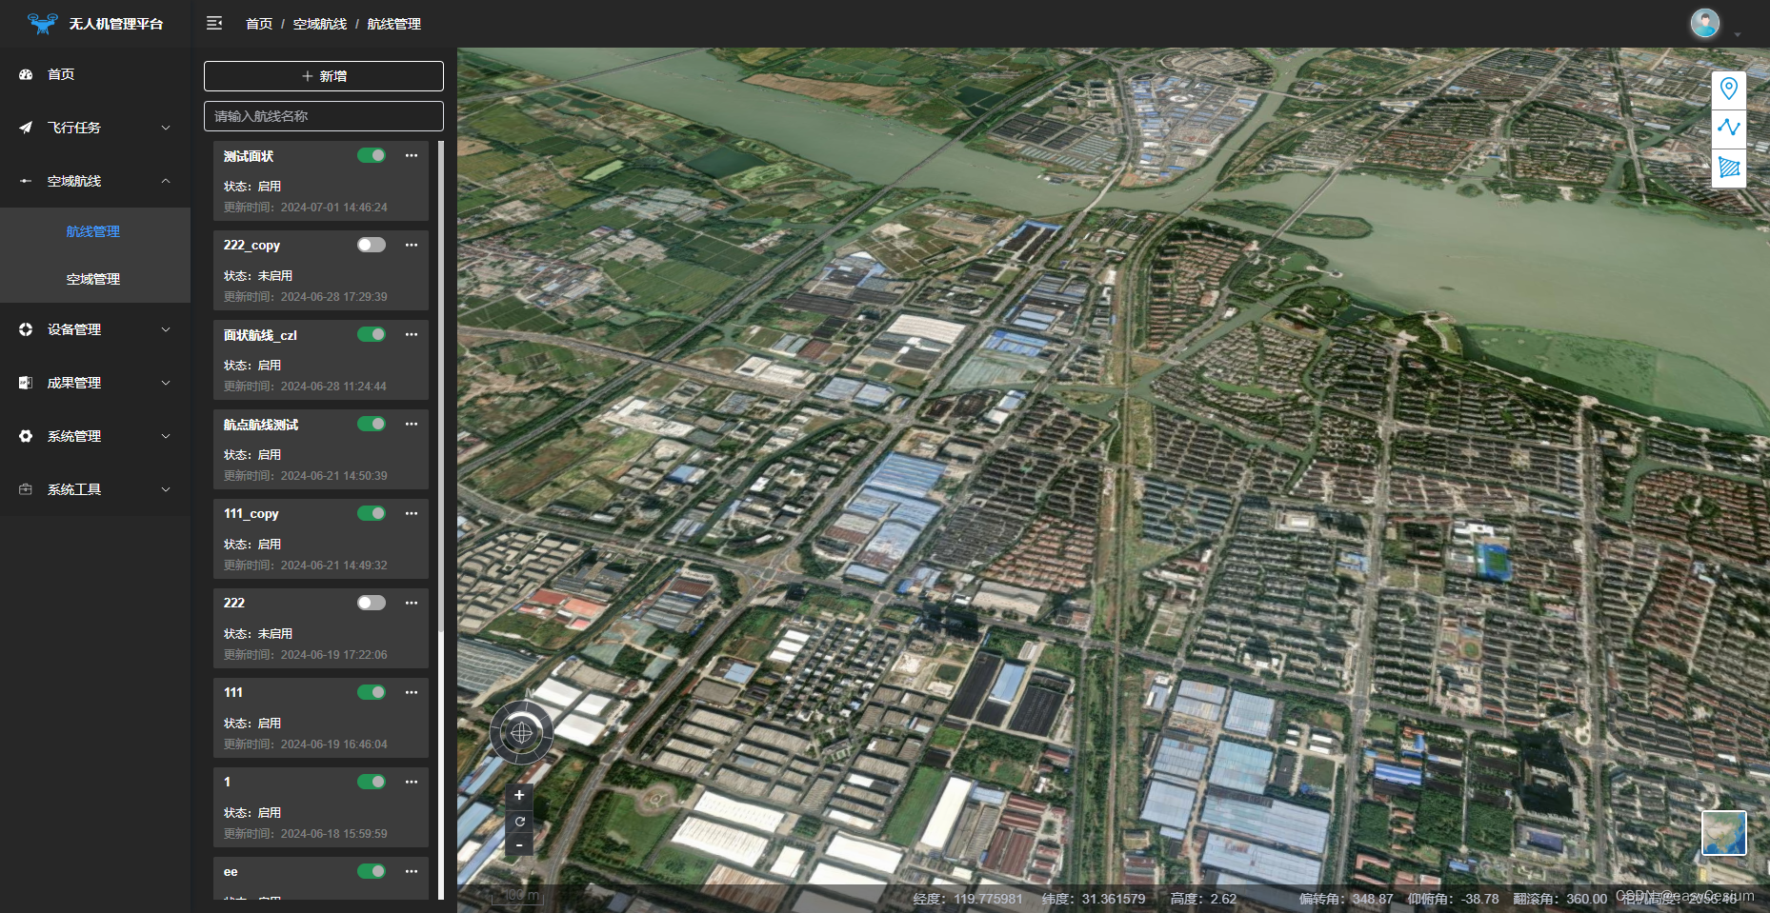The height and width of the screenshot is (913, 1770).
Task: Open more options for route 1
Action: (x=412, y=782)
